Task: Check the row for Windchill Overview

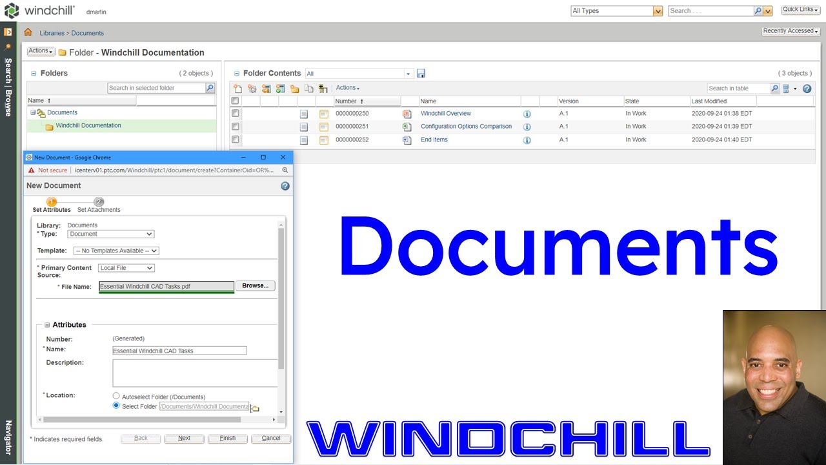Action: pyautogui.click(x=236, y=113)
